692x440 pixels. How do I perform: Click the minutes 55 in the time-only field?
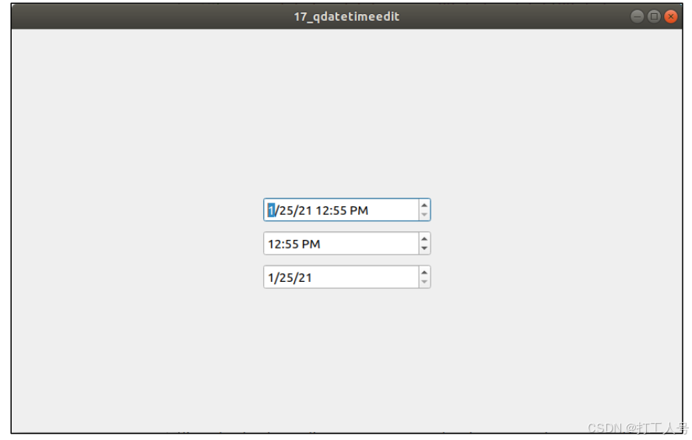pos(291,244)
